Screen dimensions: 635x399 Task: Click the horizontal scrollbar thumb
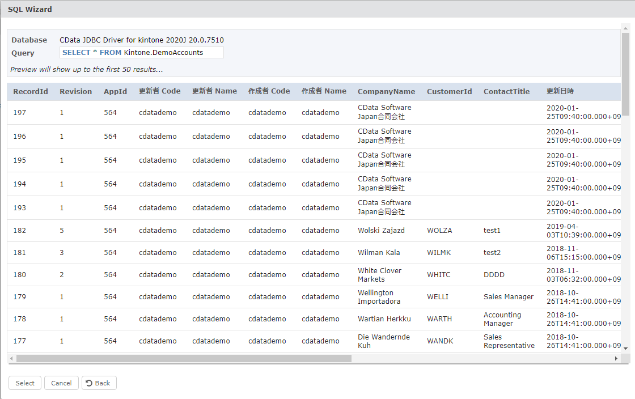(x=184, y=359)
